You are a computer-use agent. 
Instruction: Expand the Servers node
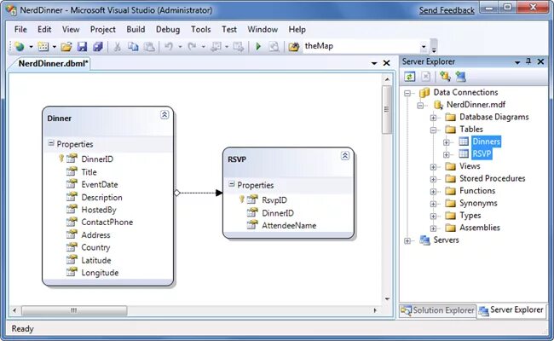[x=407, y=241]
